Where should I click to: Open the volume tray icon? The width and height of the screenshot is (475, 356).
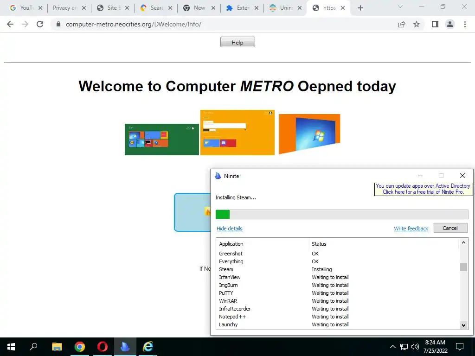pyautogui.click(x=415, y=347)
